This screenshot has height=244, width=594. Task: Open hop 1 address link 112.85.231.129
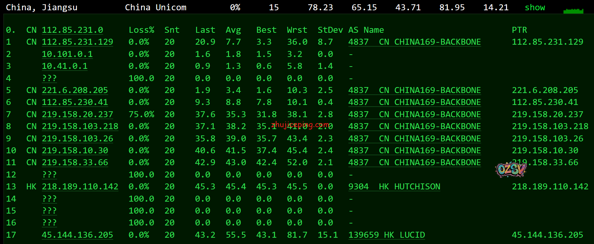coord(77,42)
